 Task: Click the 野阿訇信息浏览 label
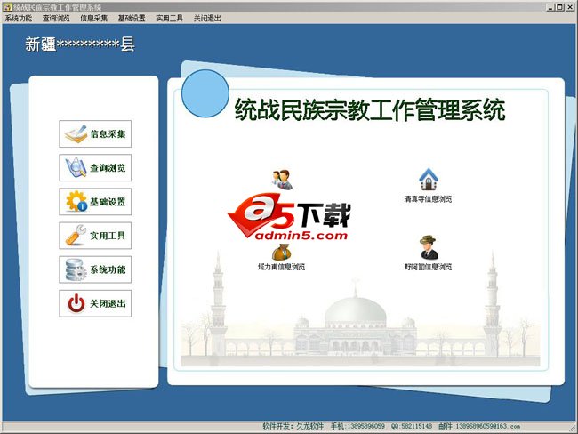point(428,267)
